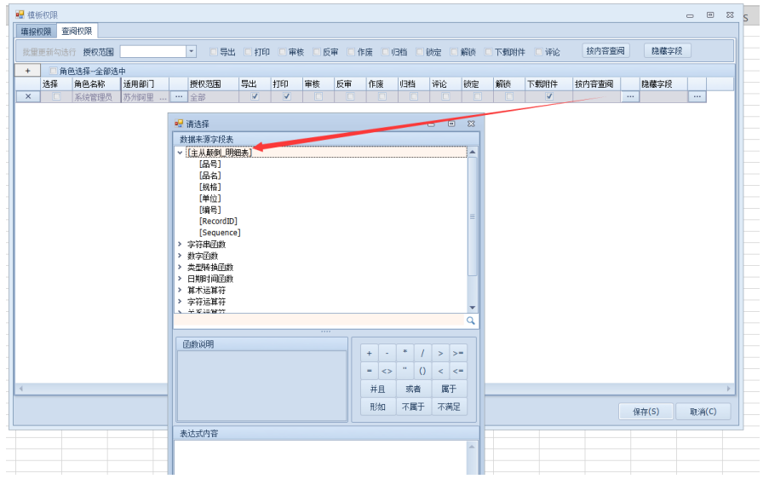Insert the plus operator symbol
769x479 pixels.
click(369, 353)
